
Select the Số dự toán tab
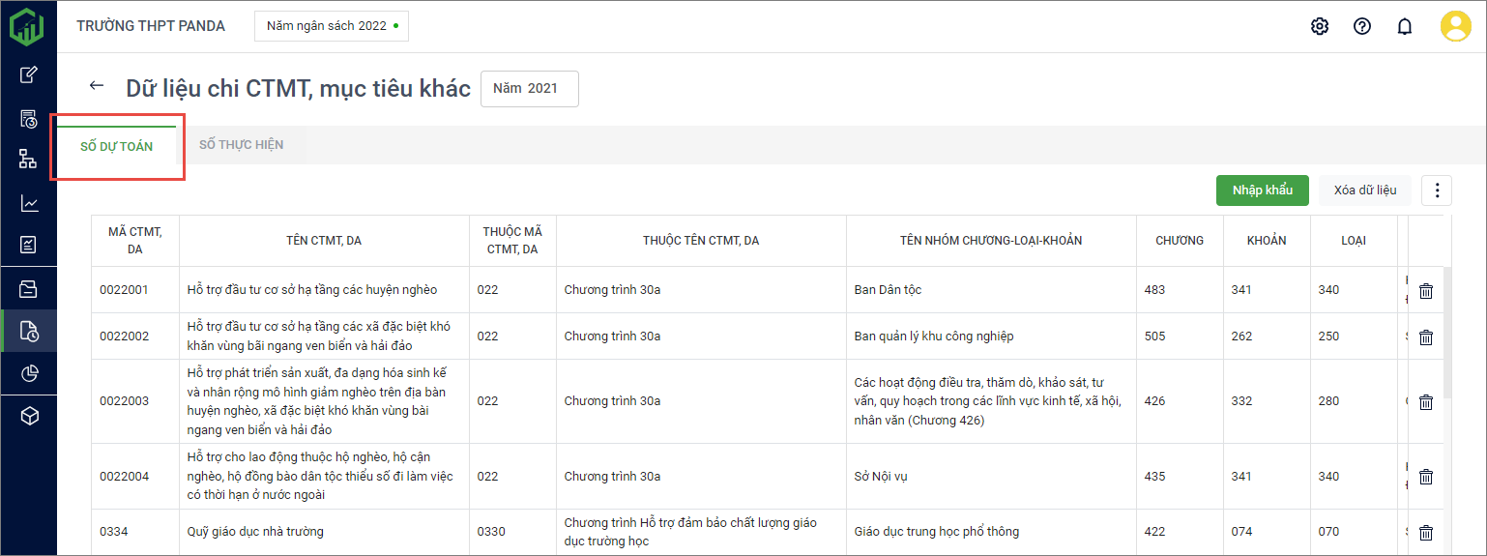(116, 147)
